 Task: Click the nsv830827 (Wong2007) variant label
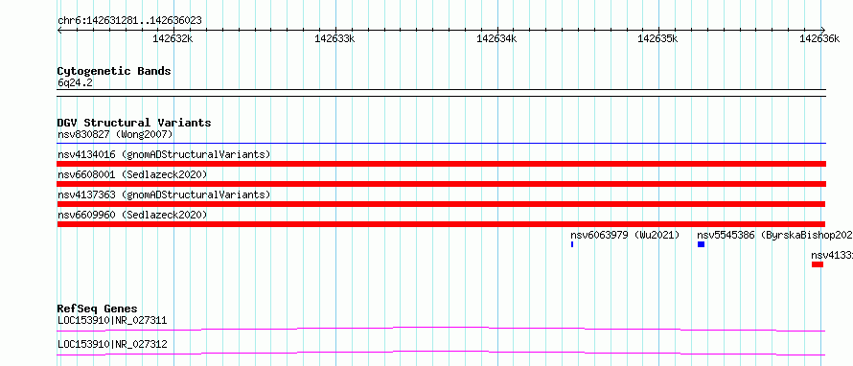pyautogui.click(x=115, y=134)
